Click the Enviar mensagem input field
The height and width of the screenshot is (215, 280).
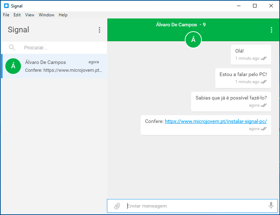192,206
